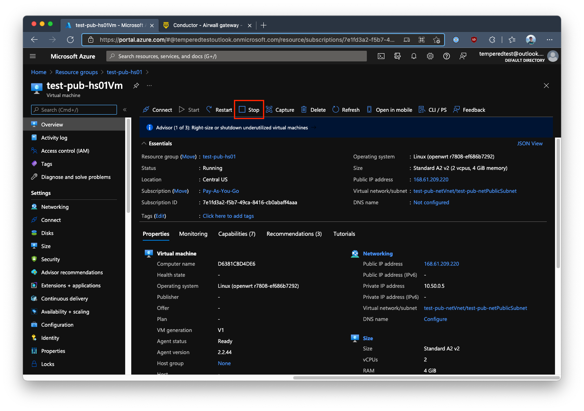Show notifications bell

(x=414, y=56)
